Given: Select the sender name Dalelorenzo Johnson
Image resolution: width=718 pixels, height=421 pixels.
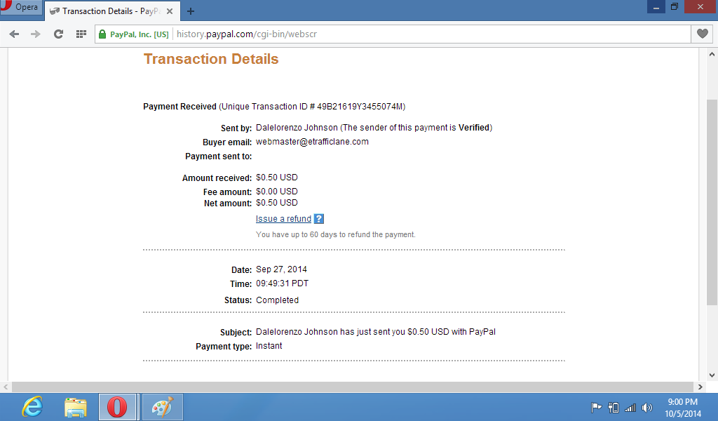Looking at the screenshot, I should point(297,128).
